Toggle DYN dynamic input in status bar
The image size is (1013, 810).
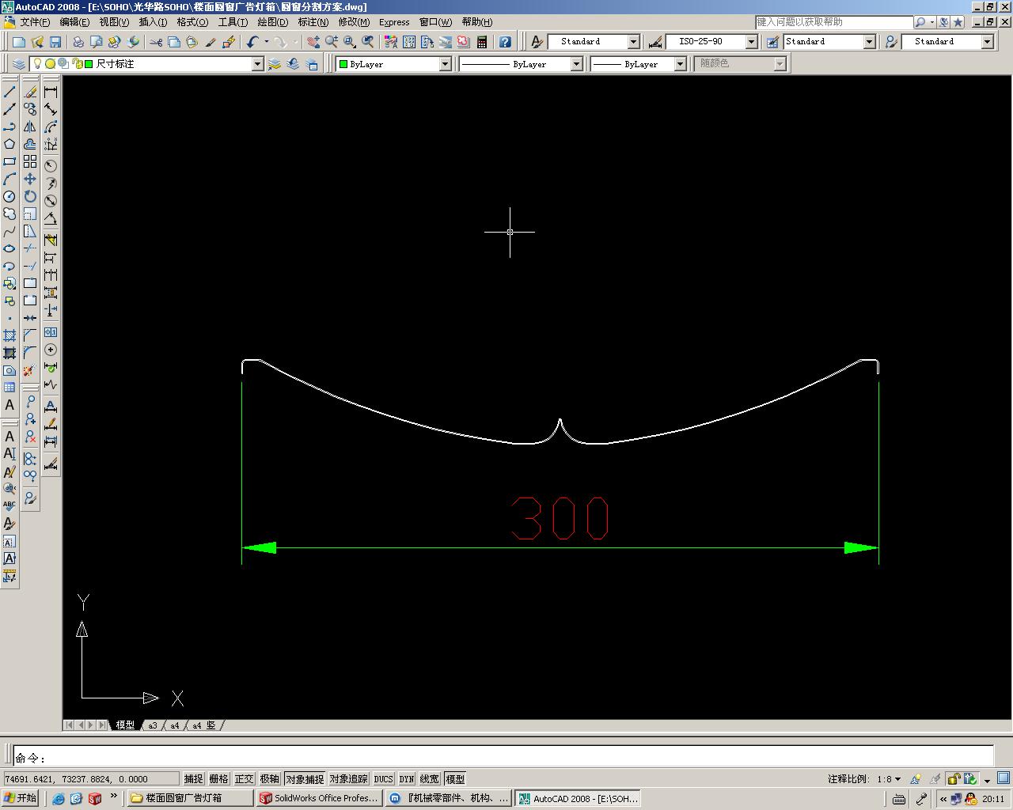click(407, 779)
